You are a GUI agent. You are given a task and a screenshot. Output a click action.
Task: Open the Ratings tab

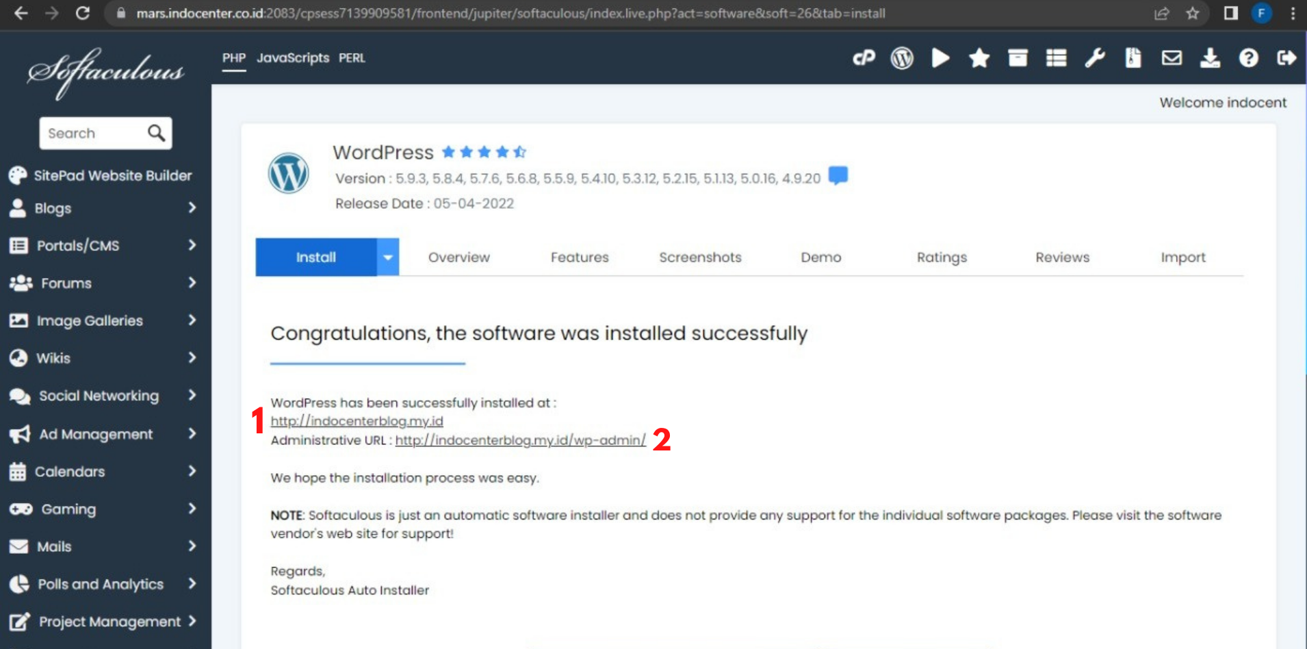click(x=942, y=257)
